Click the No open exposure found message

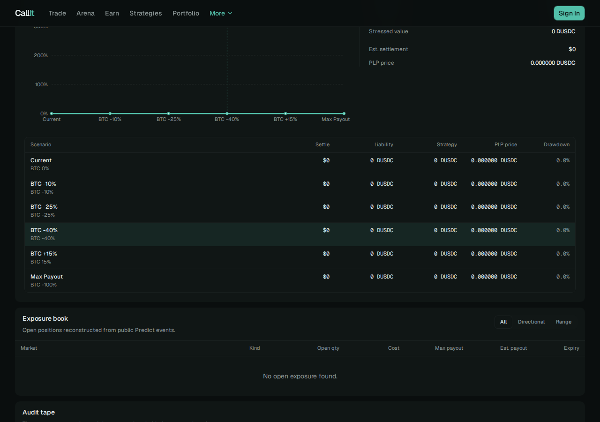300,376
